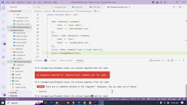
Task: Open the Selection menu
Action: 21,2
